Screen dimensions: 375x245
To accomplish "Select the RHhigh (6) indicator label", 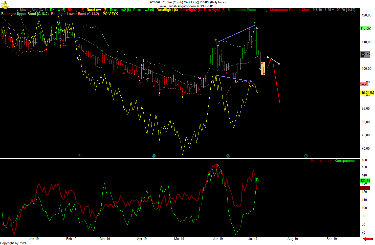I will 76,10.
